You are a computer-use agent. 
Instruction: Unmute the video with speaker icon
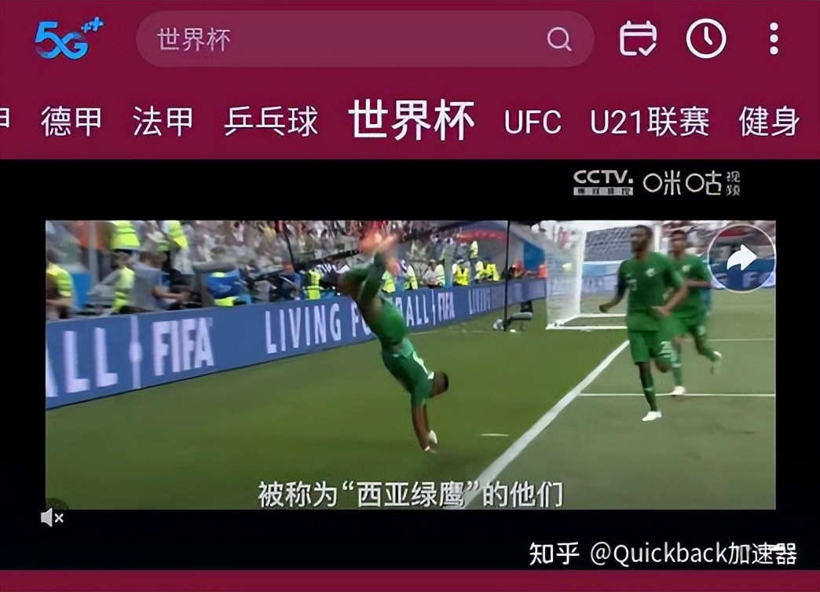[x=52, y=517]
